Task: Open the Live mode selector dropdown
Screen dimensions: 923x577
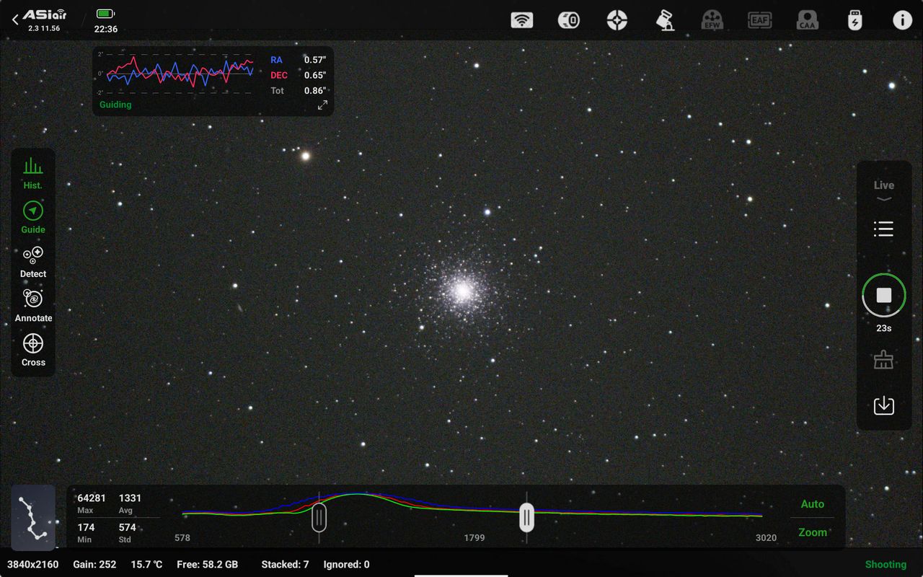Action: 883,190
